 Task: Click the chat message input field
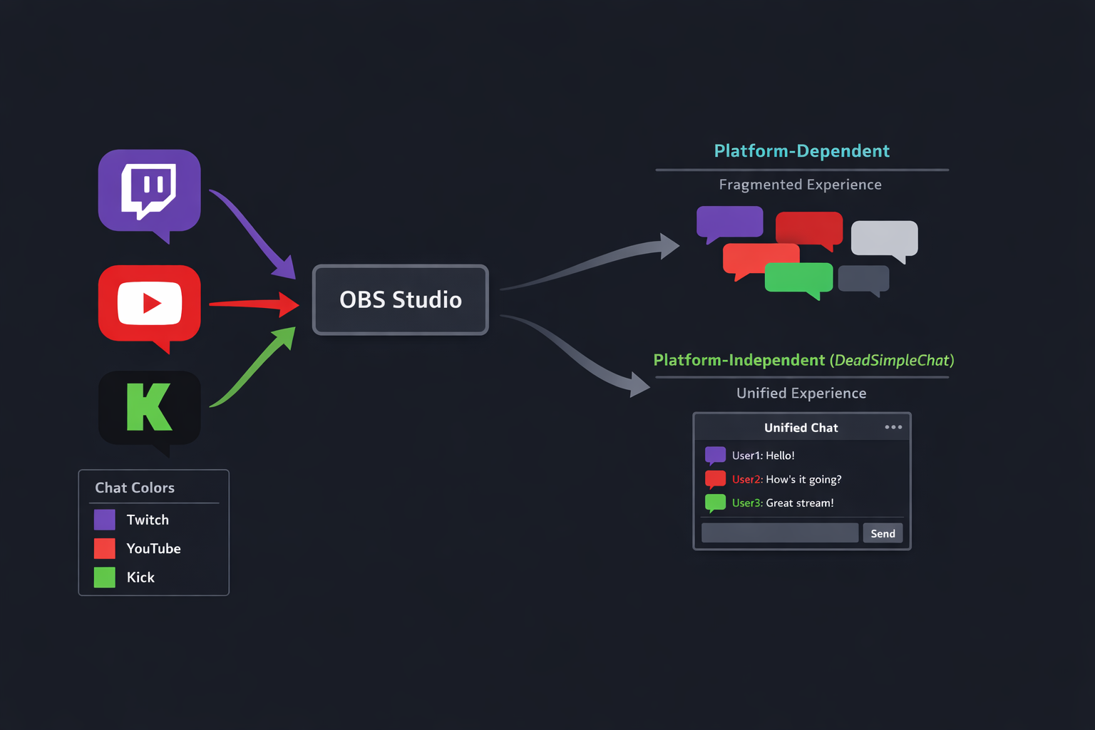780,533
